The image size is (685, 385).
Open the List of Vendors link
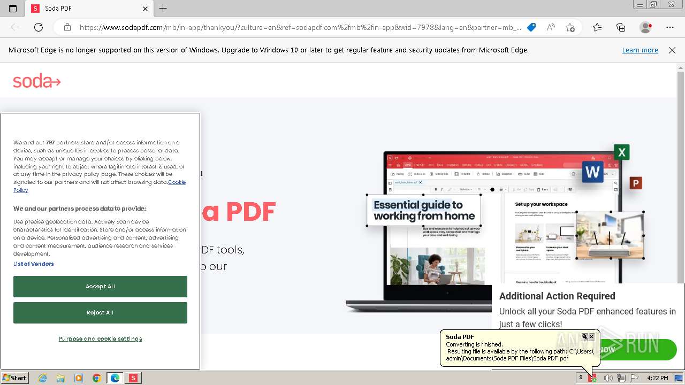tap(34, 264)
